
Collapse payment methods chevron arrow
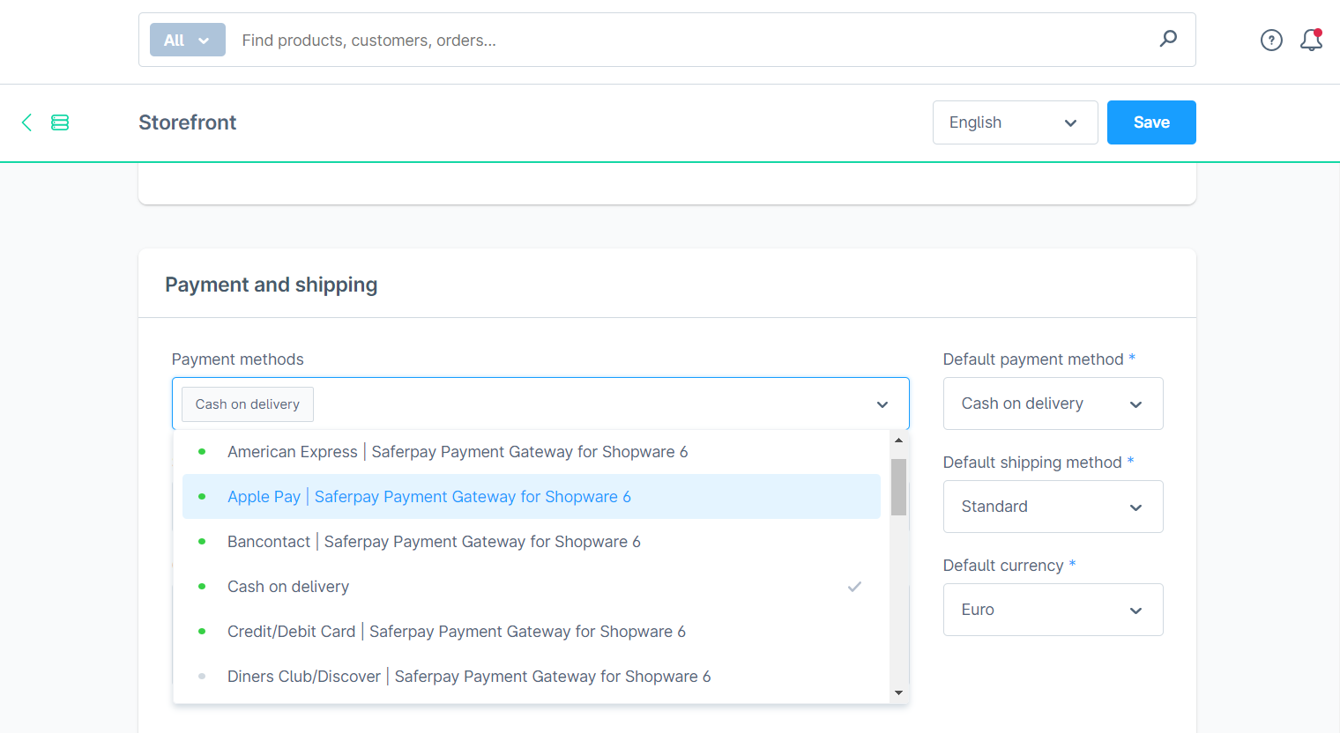point(882,404)
